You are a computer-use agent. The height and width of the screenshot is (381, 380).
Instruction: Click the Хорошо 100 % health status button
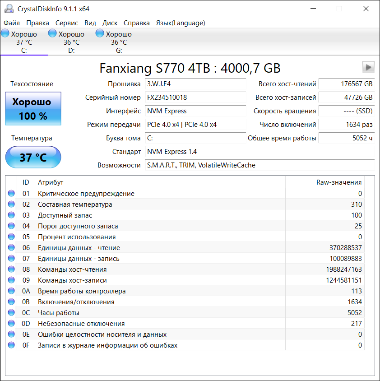coord(33,109)
